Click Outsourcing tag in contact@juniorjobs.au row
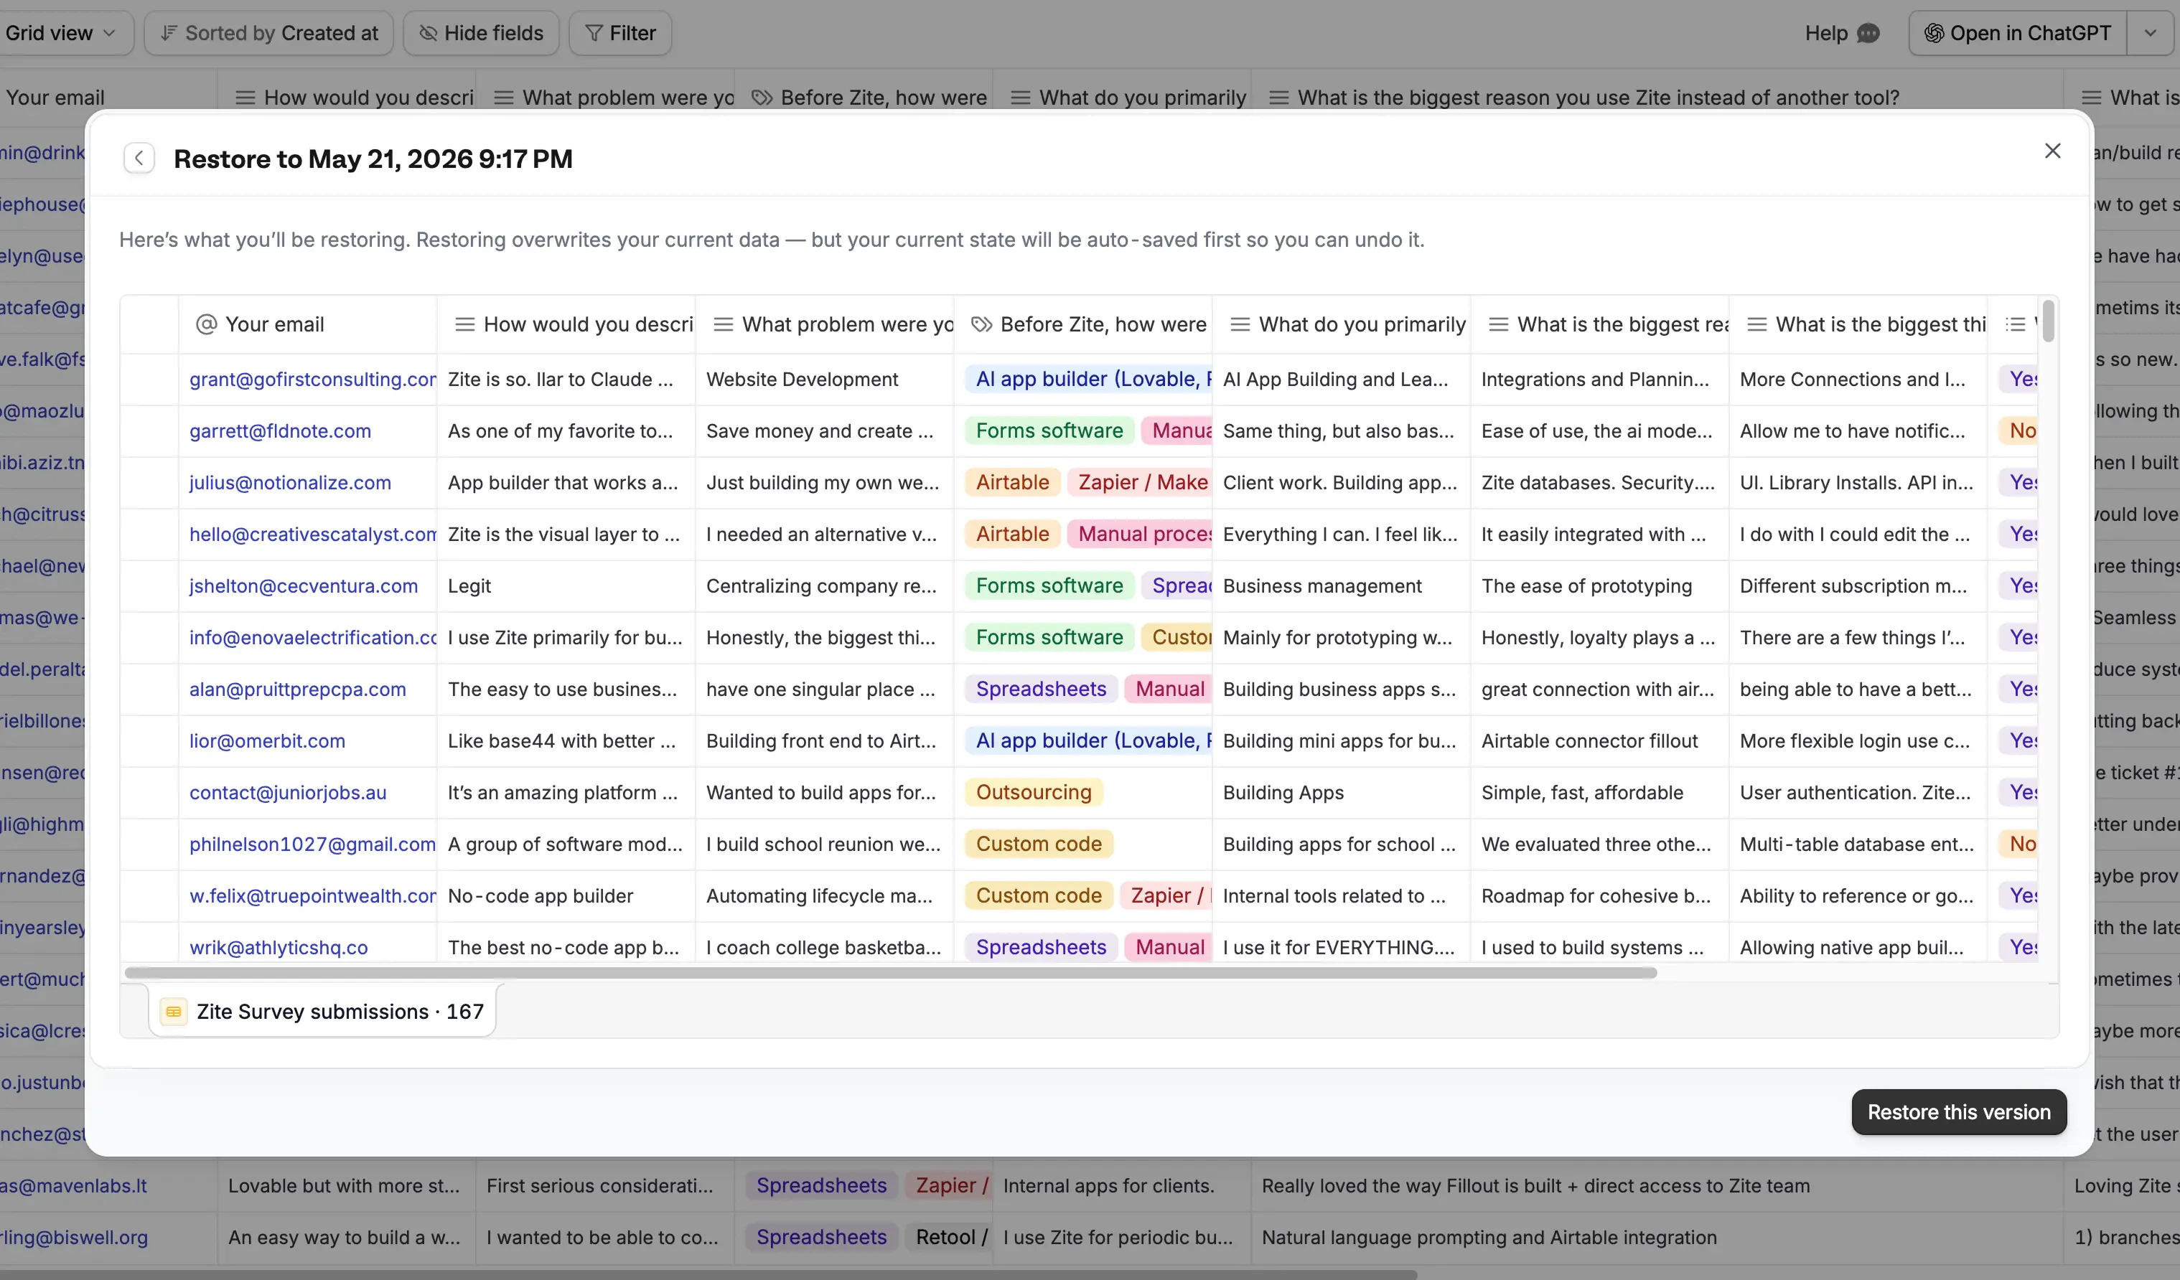This screenshot has width=2180, height=1280. (1034, 792)
